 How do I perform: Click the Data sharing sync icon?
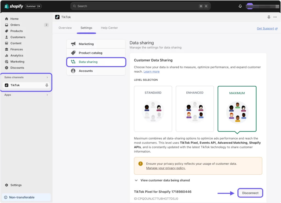[73, 62]
